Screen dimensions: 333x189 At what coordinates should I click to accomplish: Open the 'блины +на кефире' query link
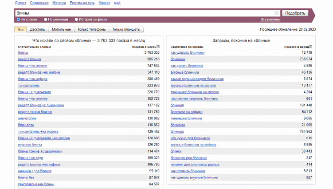tap(33, 79)
